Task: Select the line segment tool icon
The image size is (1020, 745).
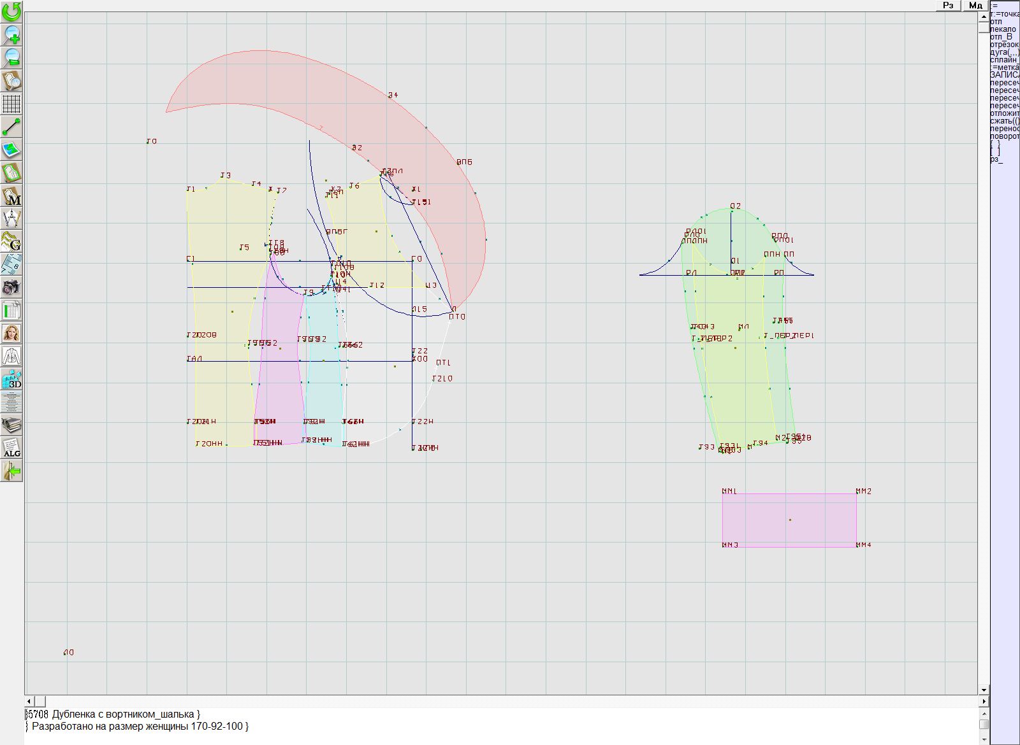Action: click(x=11, y=127)
